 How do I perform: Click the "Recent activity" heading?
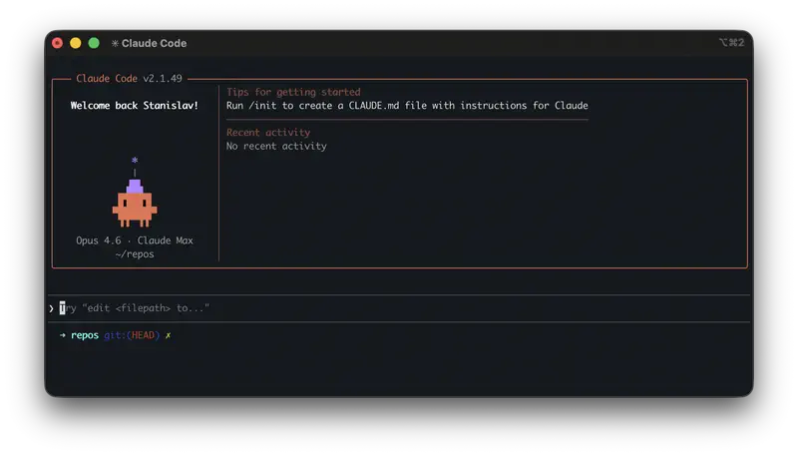pyautogui.click(x=268, y=132)
